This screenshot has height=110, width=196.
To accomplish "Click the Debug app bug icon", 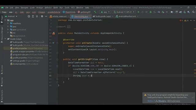I will pyautogui.click(x=151, y=12).
